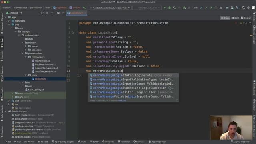Screen dimensions: 256x144
Task: Toggle Project tool window on left bar
Action: coord(2,42)
